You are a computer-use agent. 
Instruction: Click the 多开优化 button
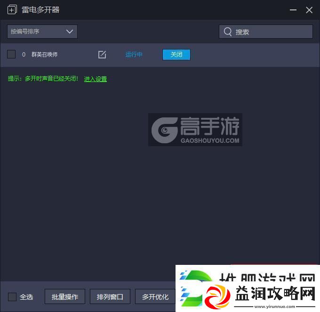[x=155, y=296]
